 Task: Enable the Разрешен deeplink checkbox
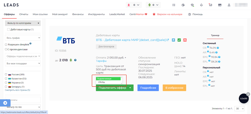(6, 45)
